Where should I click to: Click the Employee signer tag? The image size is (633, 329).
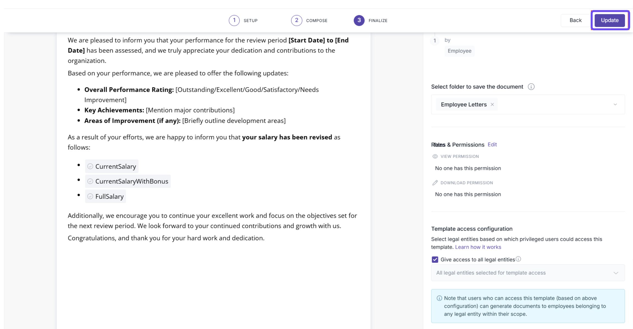(459, 51)
